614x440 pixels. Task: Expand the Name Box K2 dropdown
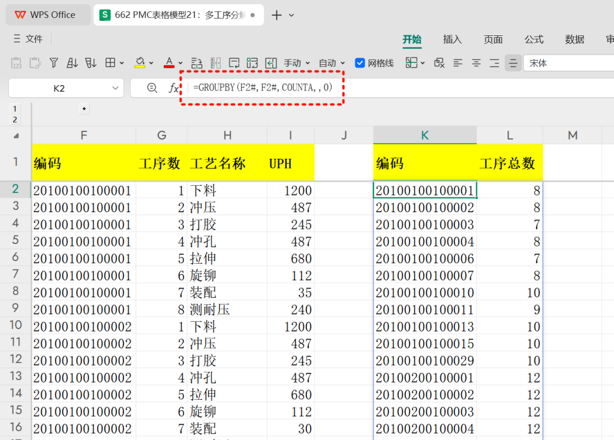click(115, 88)
